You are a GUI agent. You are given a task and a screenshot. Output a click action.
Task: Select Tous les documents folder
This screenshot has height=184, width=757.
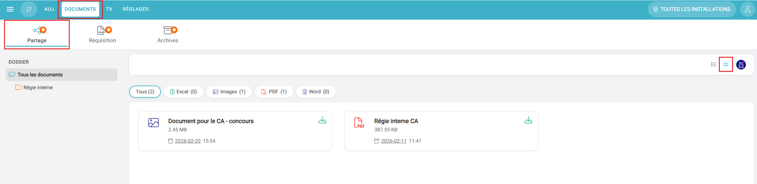pos(40,75)
